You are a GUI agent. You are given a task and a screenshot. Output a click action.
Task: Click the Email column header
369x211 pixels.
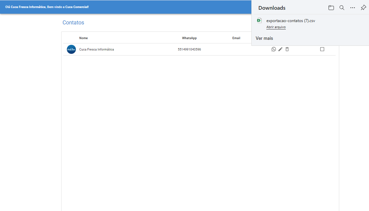pos(236,38)
